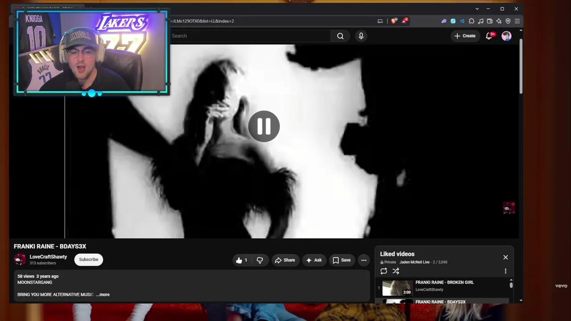Open the tab search dropdown arrow
The height and width of the screenshot is (321, 571).
477,9
